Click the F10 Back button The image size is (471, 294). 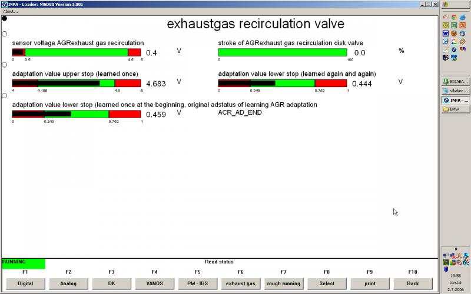(412, 283)
